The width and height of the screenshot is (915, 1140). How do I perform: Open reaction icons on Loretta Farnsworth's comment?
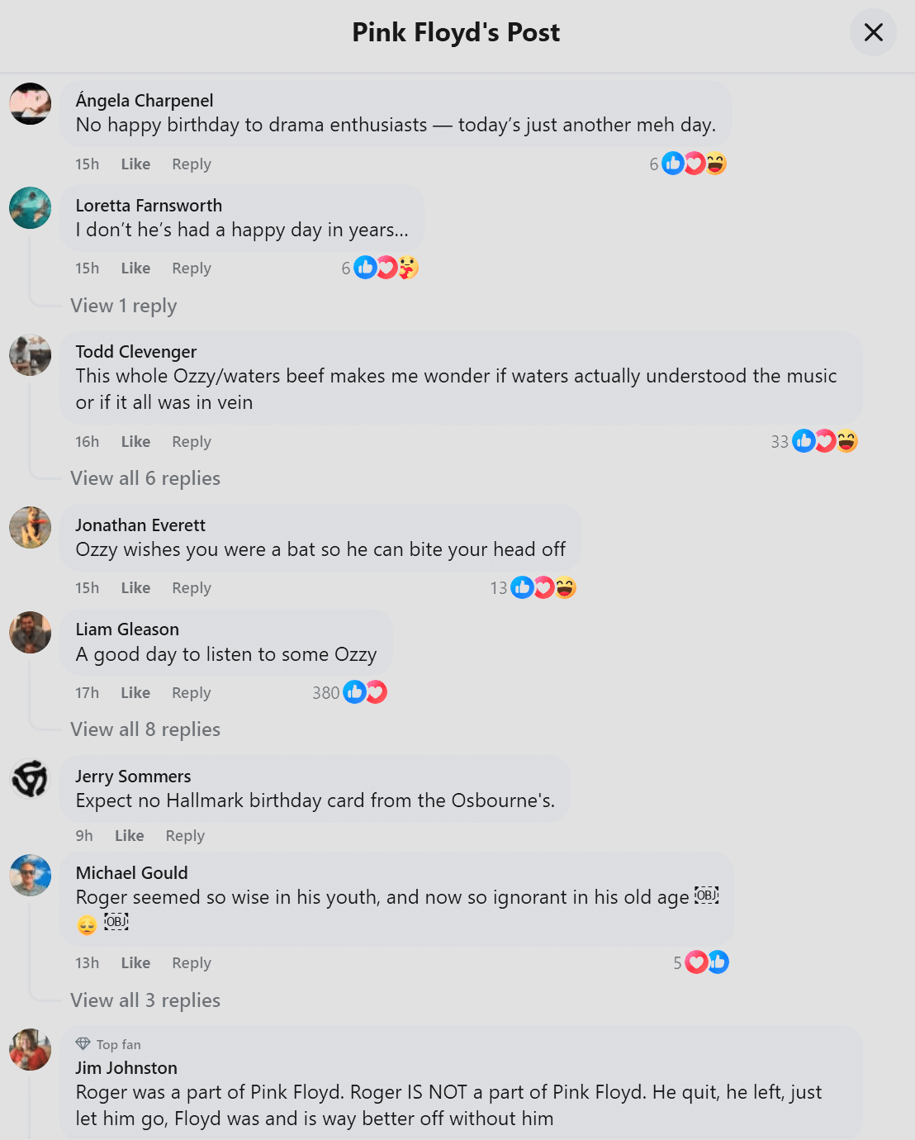tap(381, 268)
